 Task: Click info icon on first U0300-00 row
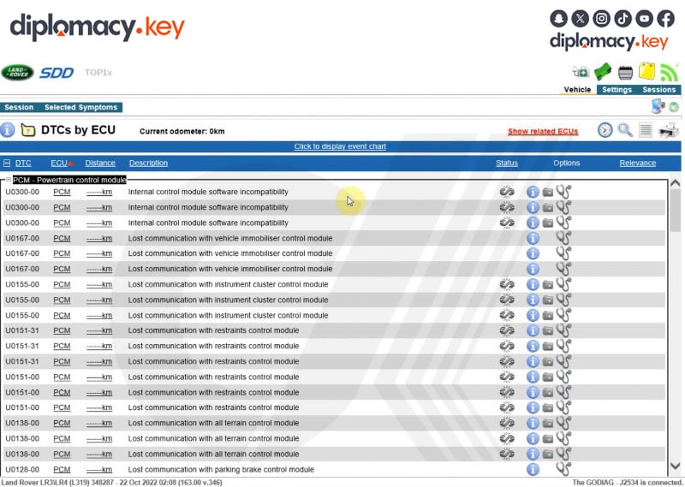(533, 192)
